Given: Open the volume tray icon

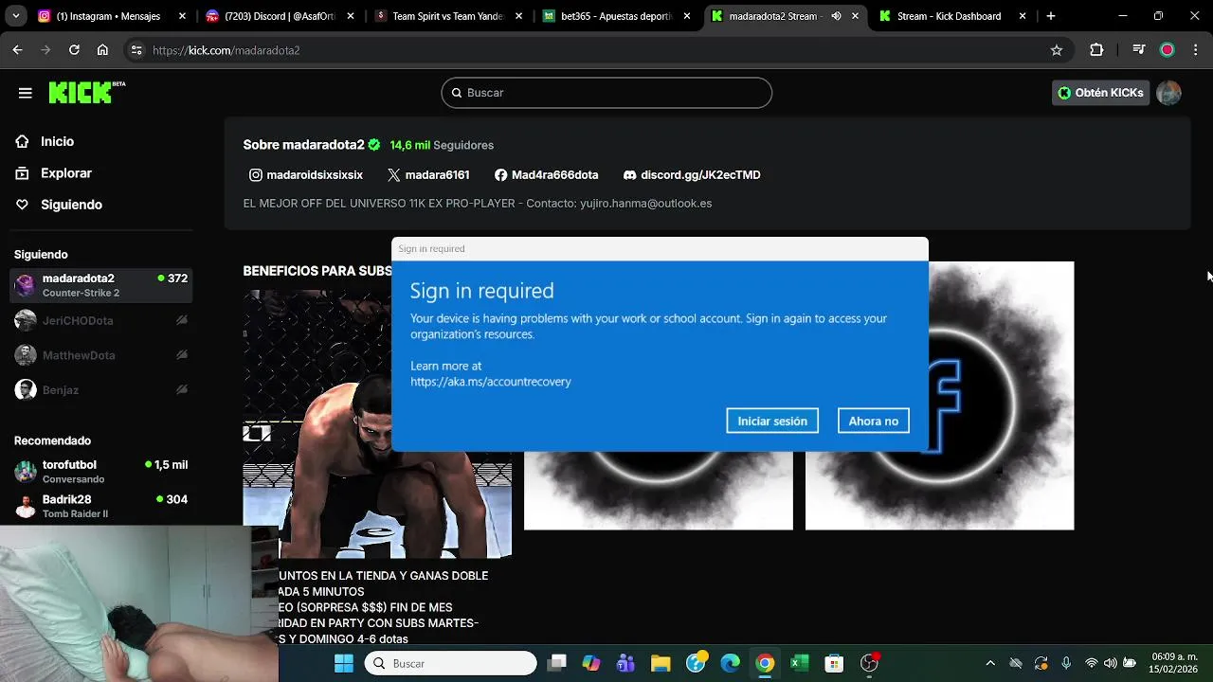Looking at the screenshot, I should tap(1110, 663).
